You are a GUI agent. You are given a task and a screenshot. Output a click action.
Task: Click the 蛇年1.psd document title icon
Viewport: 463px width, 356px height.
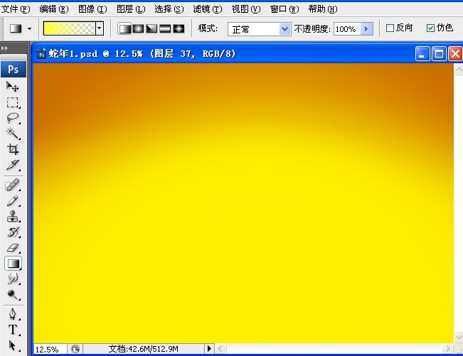pos(41,54)
